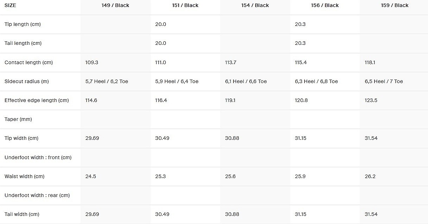Click the Tip length (cm) row label
Image resolution: width=428 pixels, height=224 pixels.
[23, 25]
